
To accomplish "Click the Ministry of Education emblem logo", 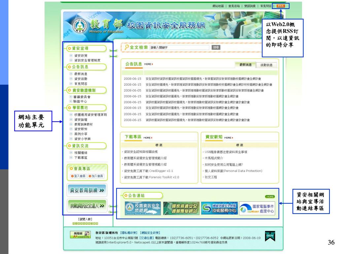I will (79, 25).
